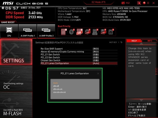Screen dimensions: 158x118
Task: Click the highlighted PCI_E1 Lanes Configuration row
Action: click(79, 63)
